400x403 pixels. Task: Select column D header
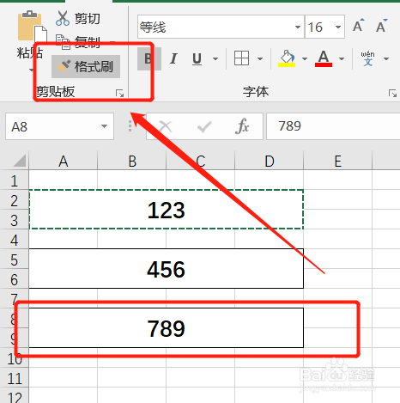click(x=270, y=161)
